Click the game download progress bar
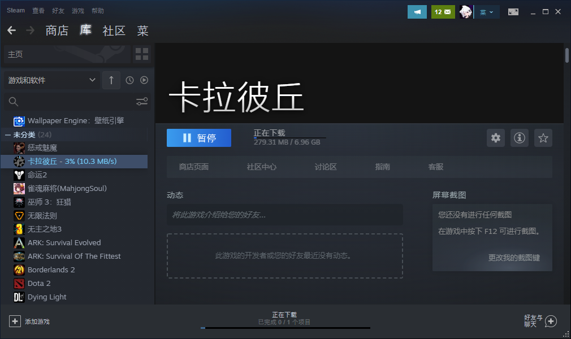Screen dimensions: 571x339 click(x=289, y=138)
